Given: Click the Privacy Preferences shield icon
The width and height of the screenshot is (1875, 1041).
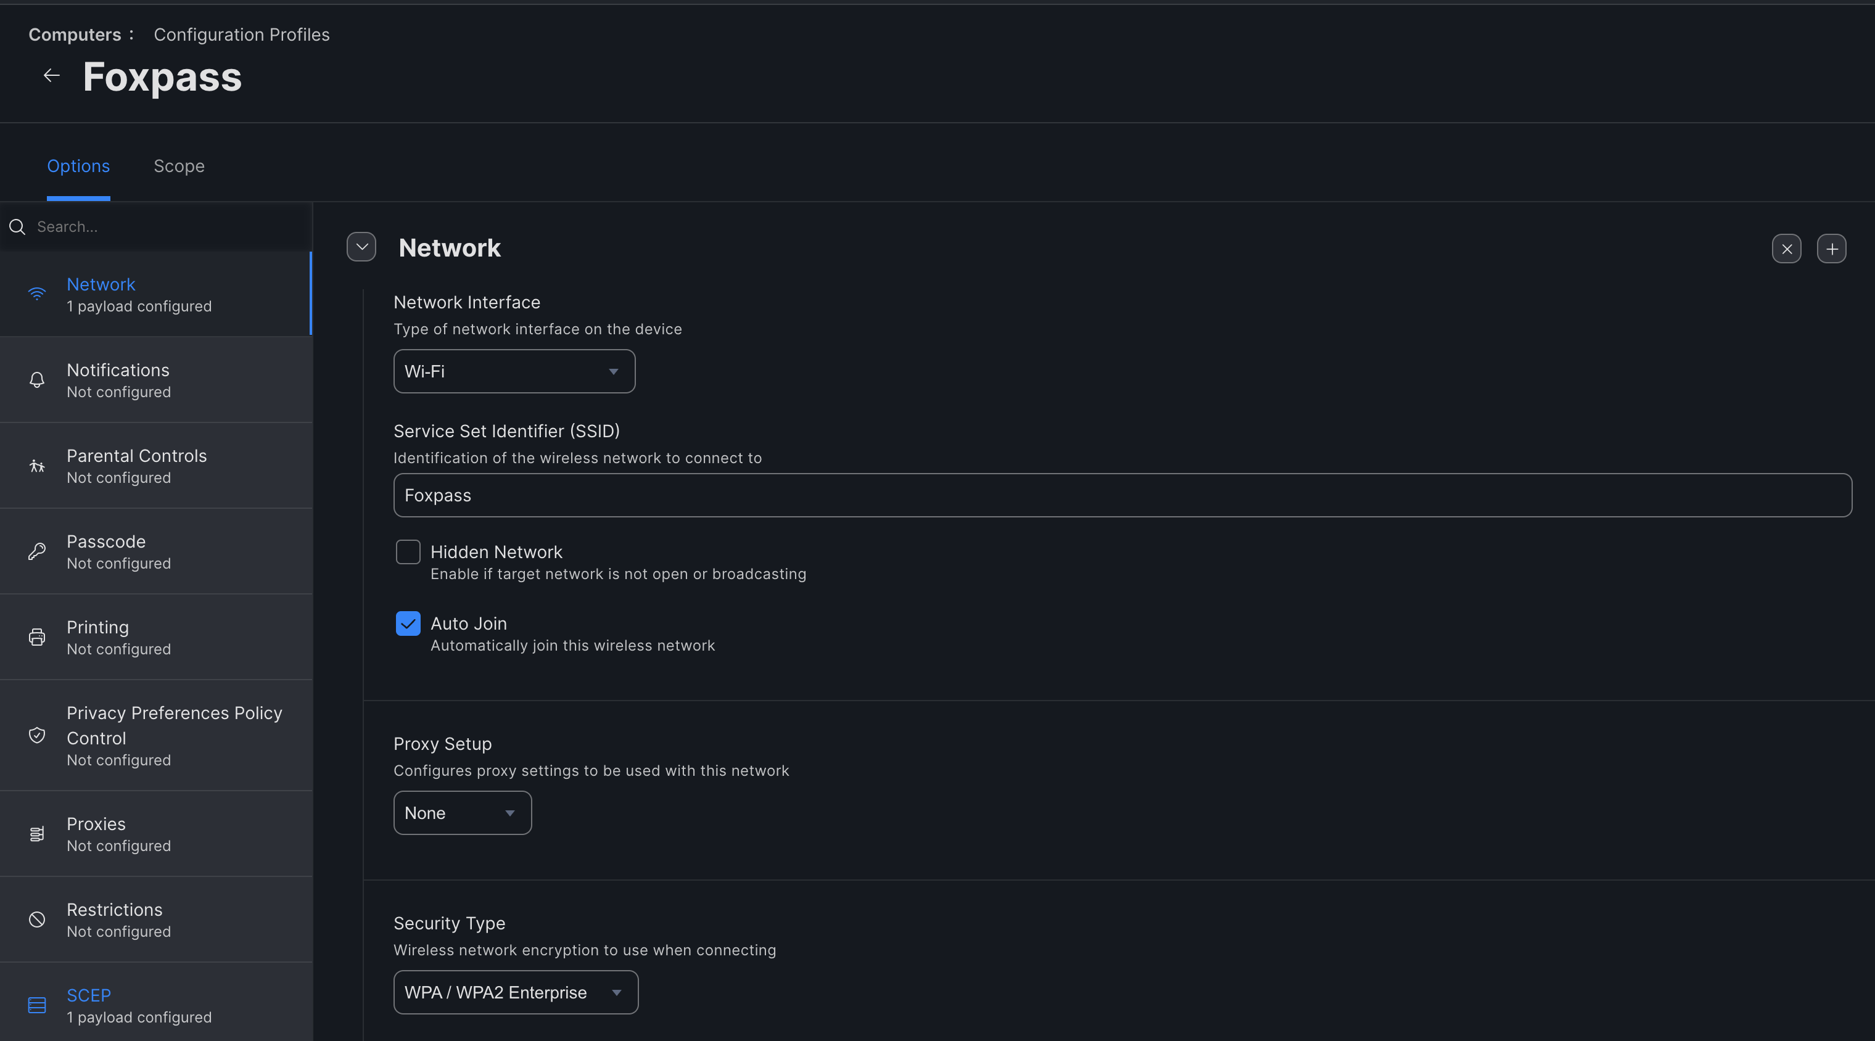Looking at the screenshot, I should [x=37, y=735].
